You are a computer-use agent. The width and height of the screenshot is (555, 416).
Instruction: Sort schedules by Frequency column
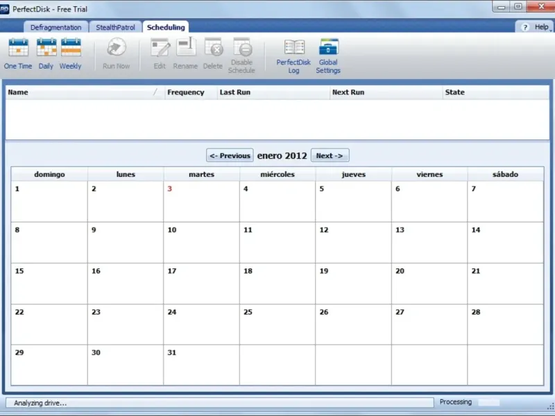point(191,92)
